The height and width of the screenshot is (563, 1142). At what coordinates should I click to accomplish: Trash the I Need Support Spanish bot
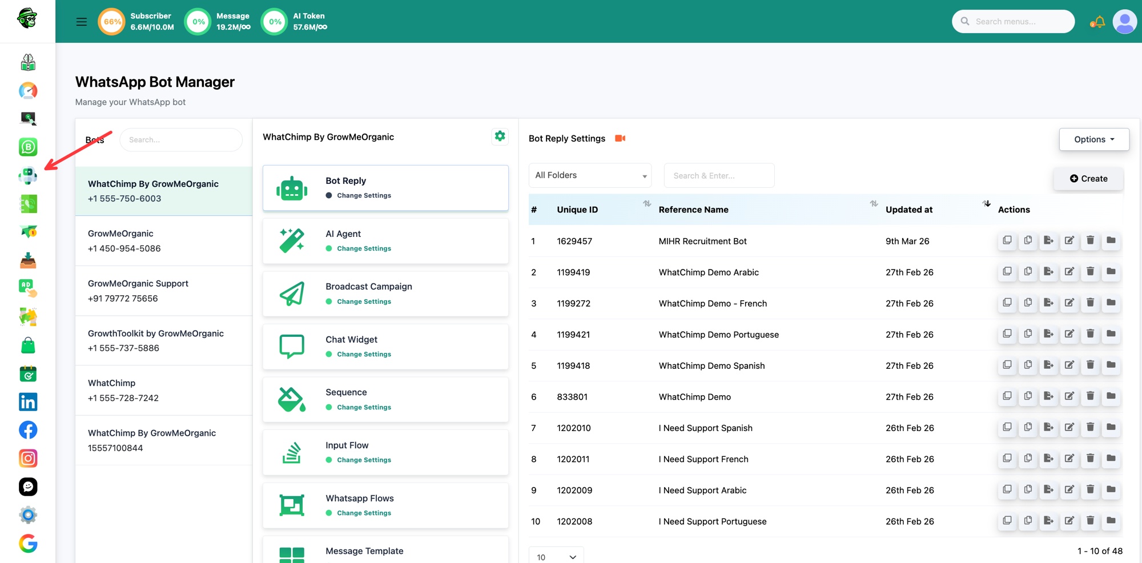coord(1090,427)
